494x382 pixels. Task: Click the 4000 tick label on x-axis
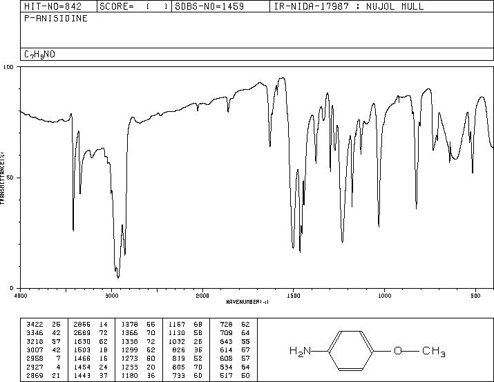coord(21,296)
